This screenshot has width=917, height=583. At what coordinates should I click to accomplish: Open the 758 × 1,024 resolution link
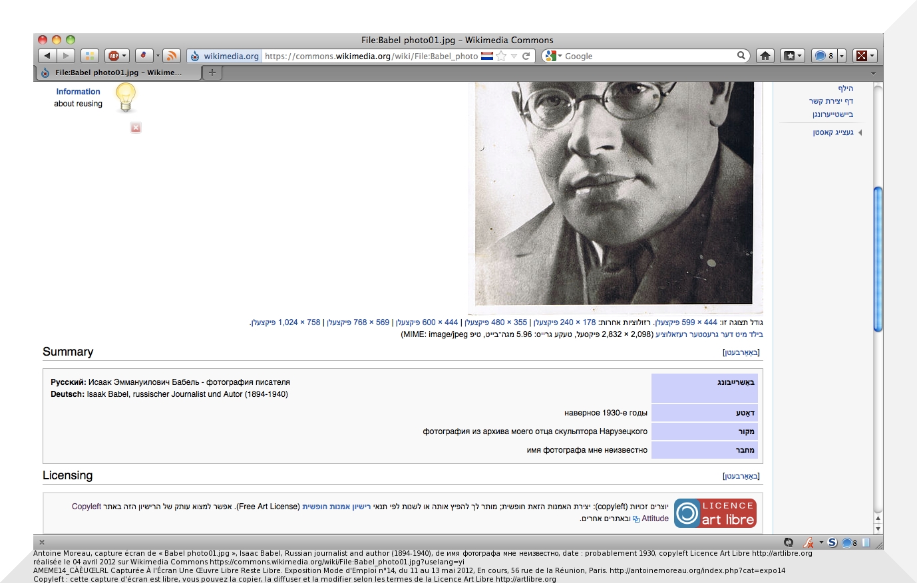pyautogui.click(x=285, y=322)
